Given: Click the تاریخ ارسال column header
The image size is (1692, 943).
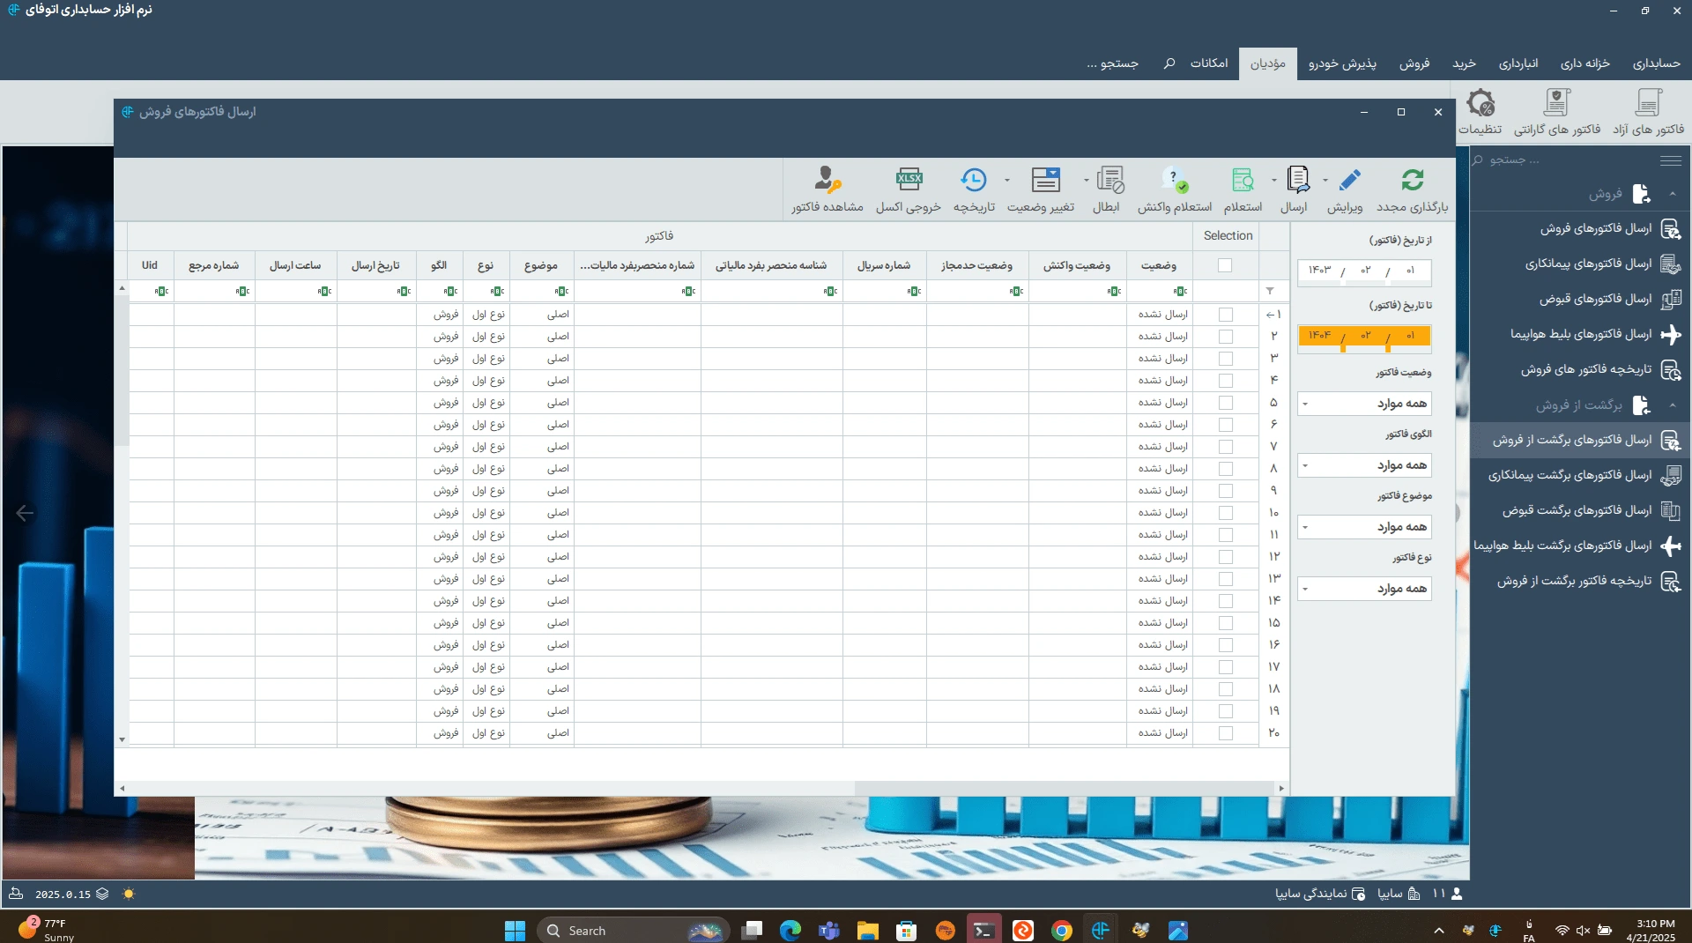Looking at the screenshot, I should (375, 265).
